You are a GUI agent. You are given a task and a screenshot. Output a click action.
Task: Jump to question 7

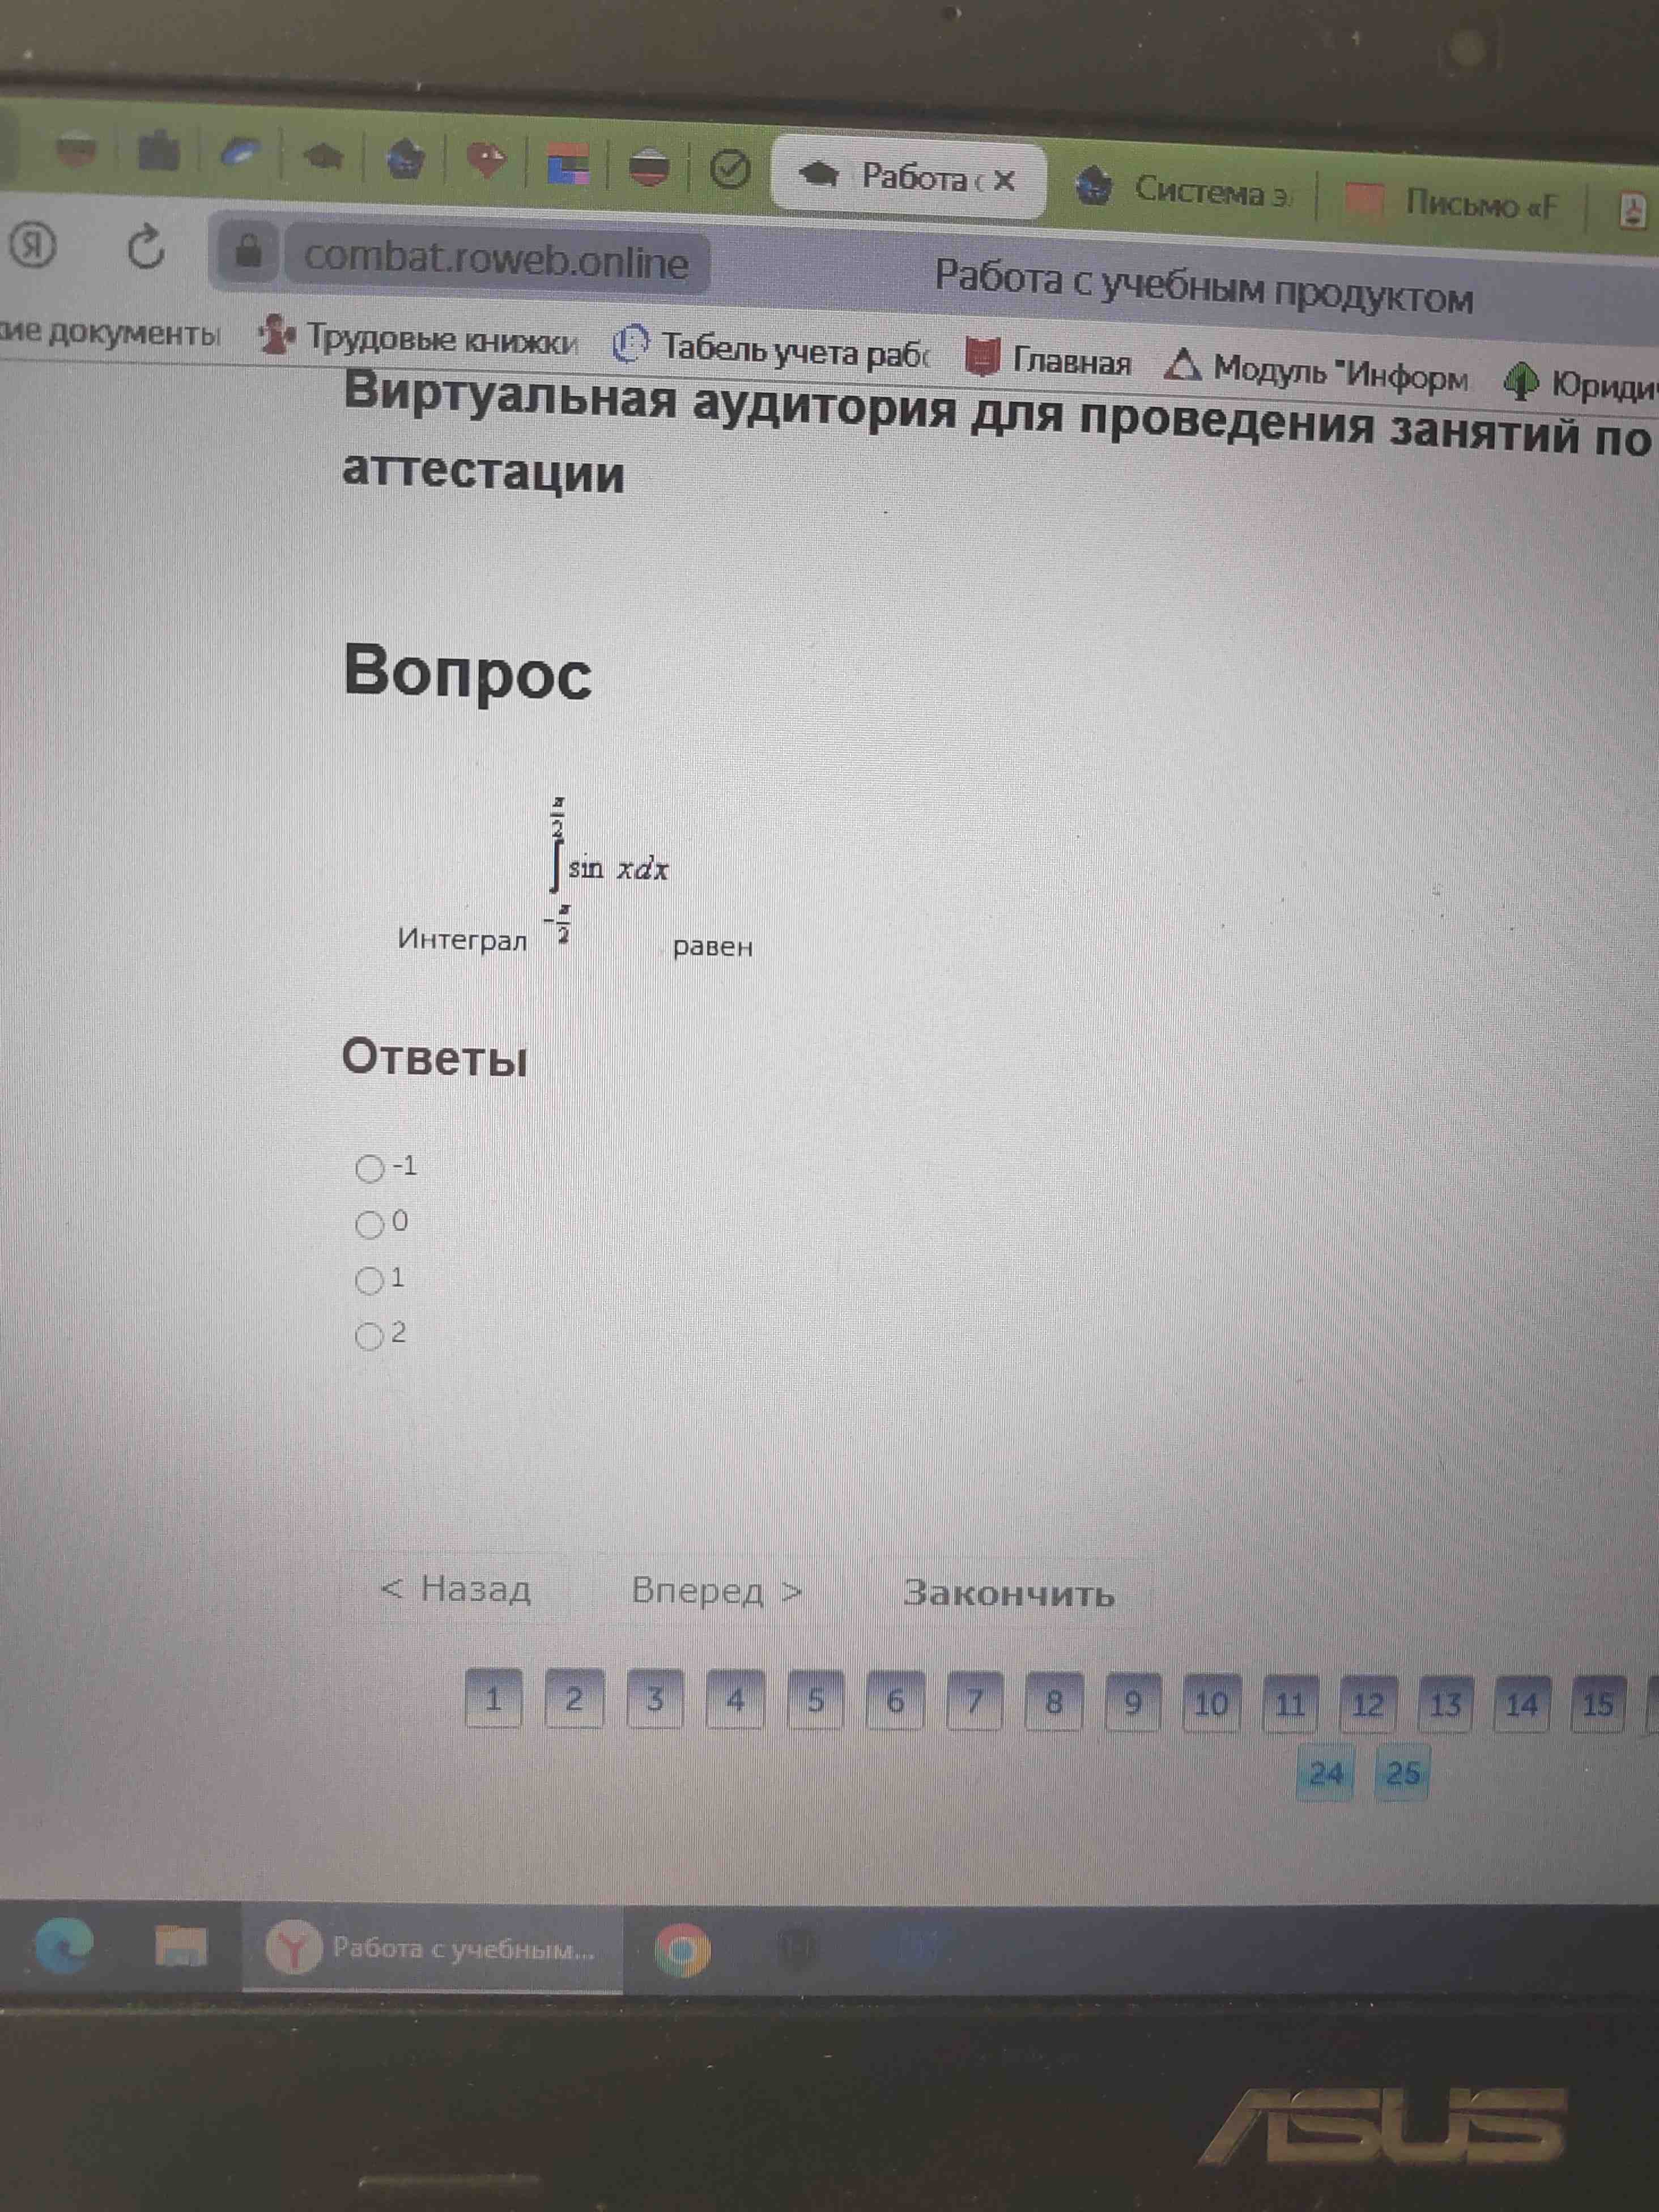pyautogui.click(x=975, y=1701)
